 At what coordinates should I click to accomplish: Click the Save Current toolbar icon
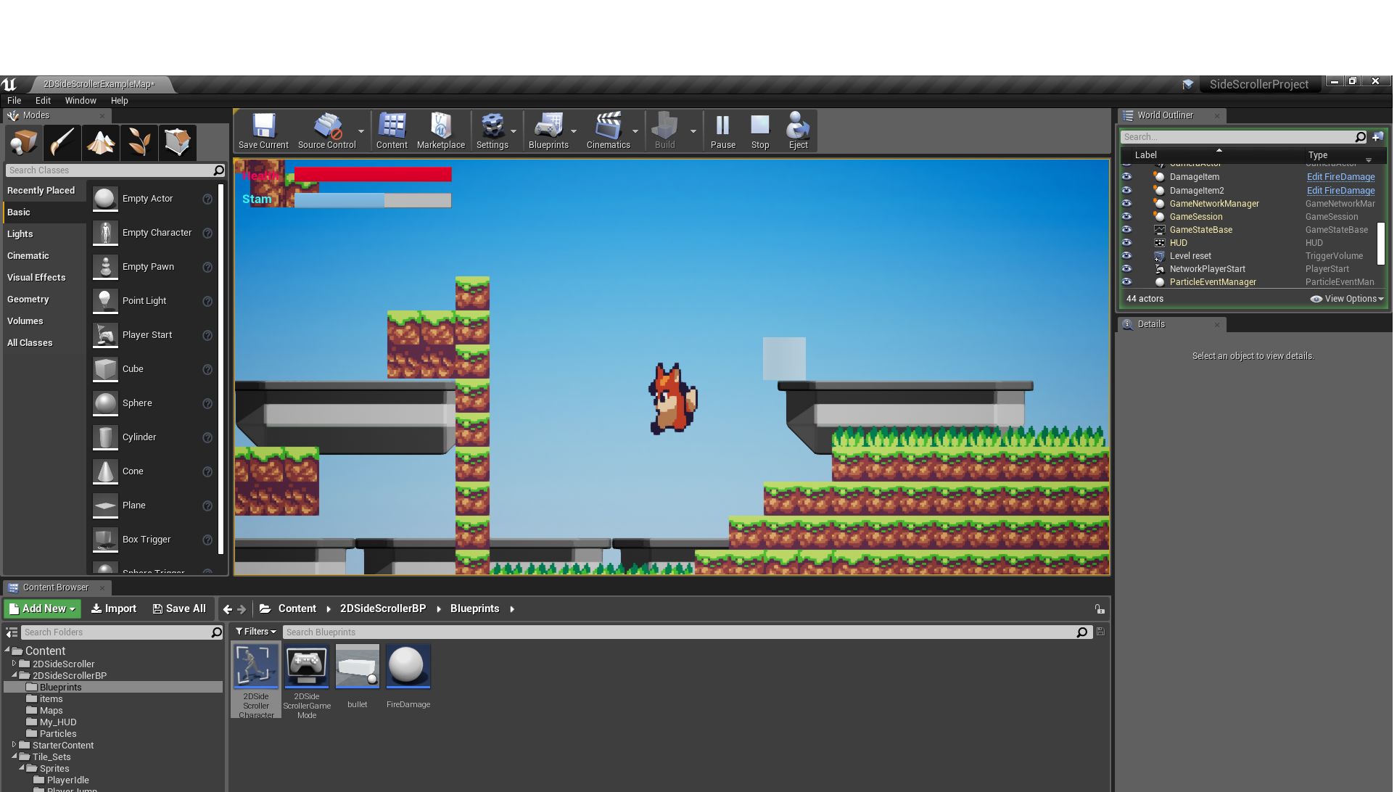coord(263,131)
